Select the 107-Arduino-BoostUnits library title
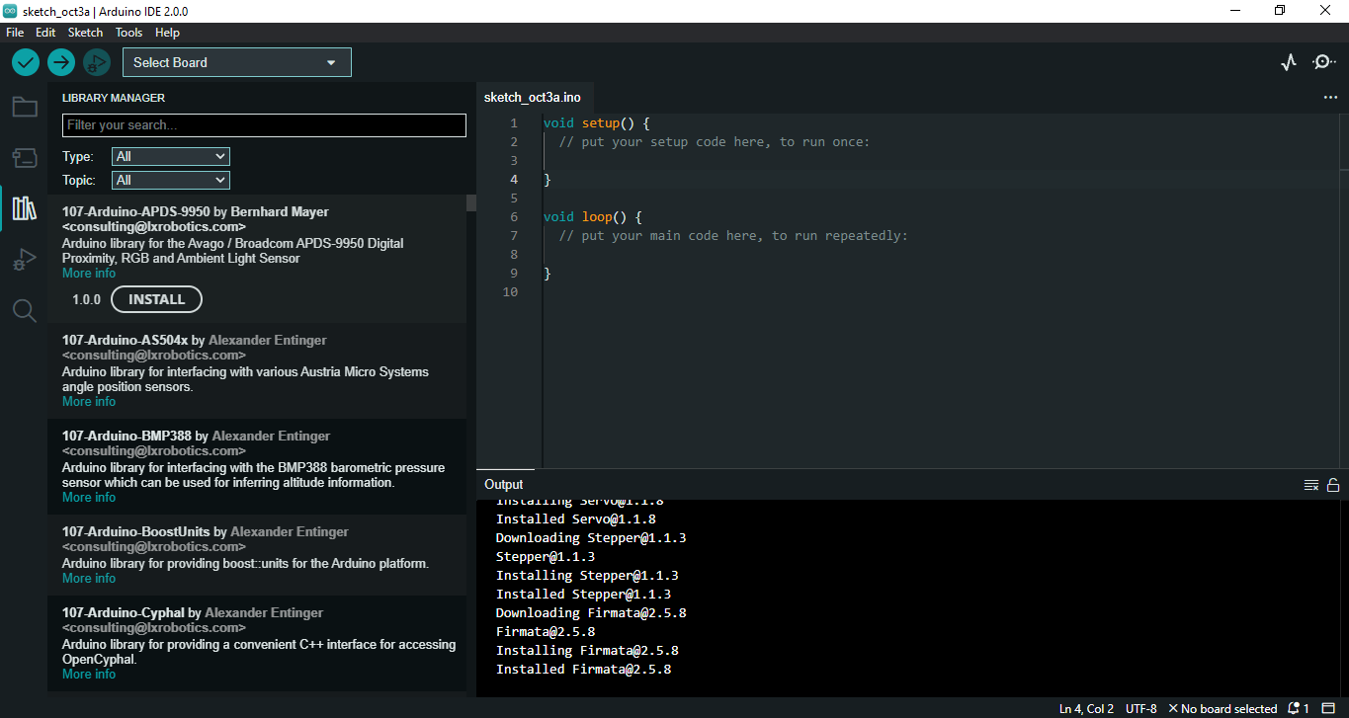This screenshot has height=718, width=1349. (x=136, y=531)
